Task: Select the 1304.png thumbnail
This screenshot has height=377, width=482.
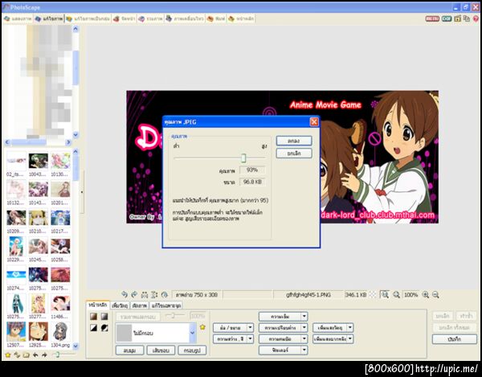Action: (x=60, y=335)
